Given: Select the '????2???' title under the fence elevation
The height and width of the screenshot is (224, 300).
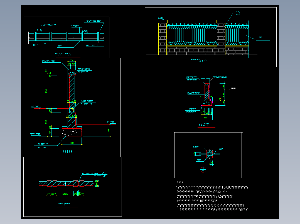Looking at the screenshot, I should tap(199, 60).
